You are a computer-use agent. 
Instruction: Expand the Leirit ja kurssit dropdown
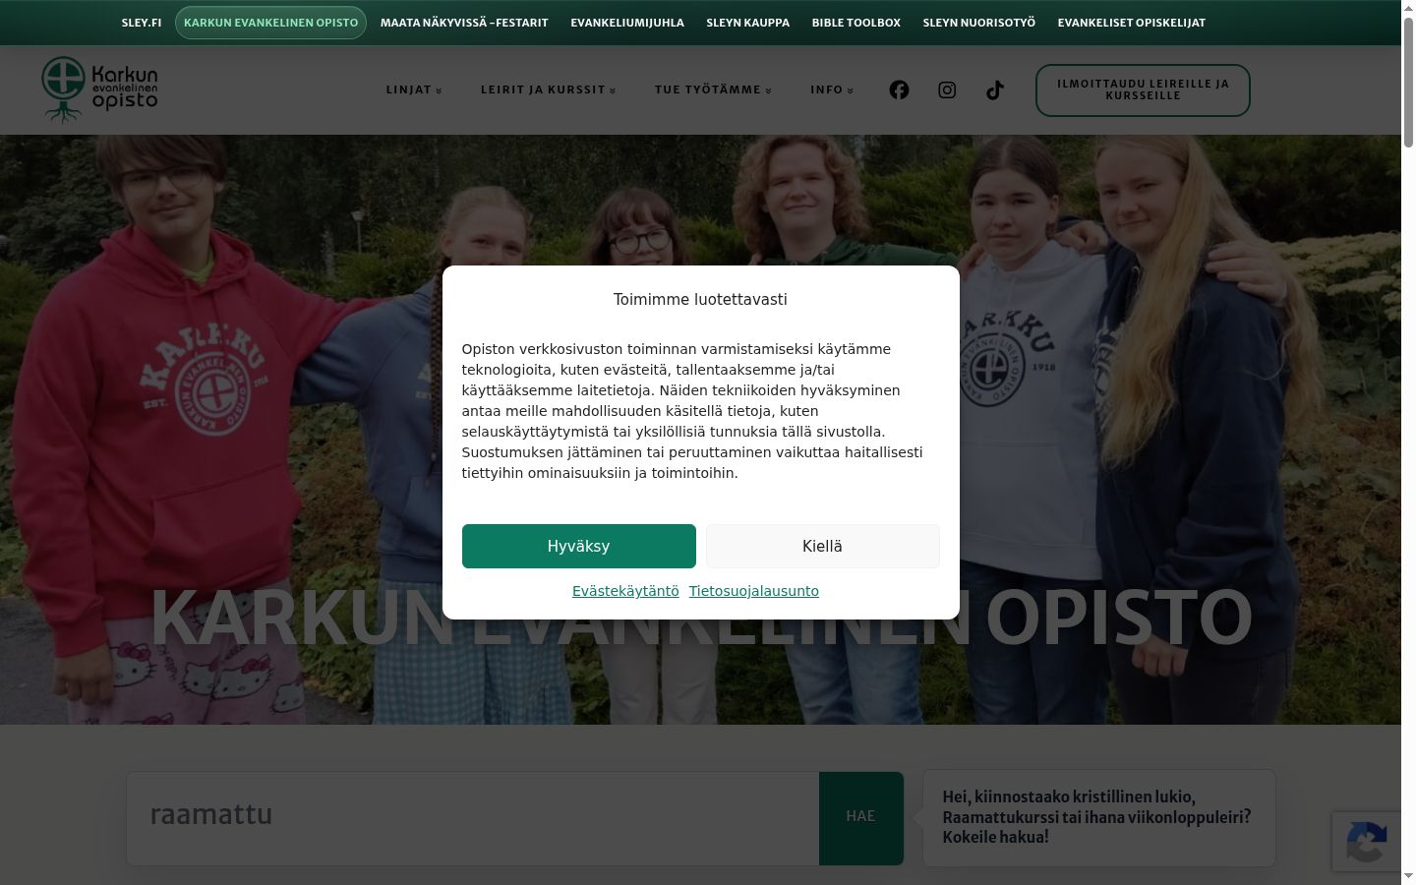[548, 89]
